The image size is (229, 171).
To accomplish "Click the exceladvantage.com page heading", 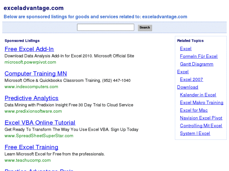I will (34, 8).
